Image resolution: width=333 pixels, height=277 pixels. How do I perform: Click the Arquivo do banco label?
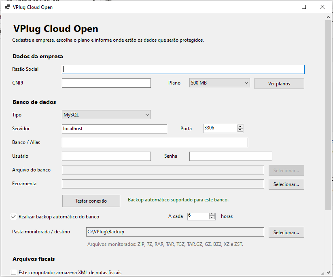(31, 170)
